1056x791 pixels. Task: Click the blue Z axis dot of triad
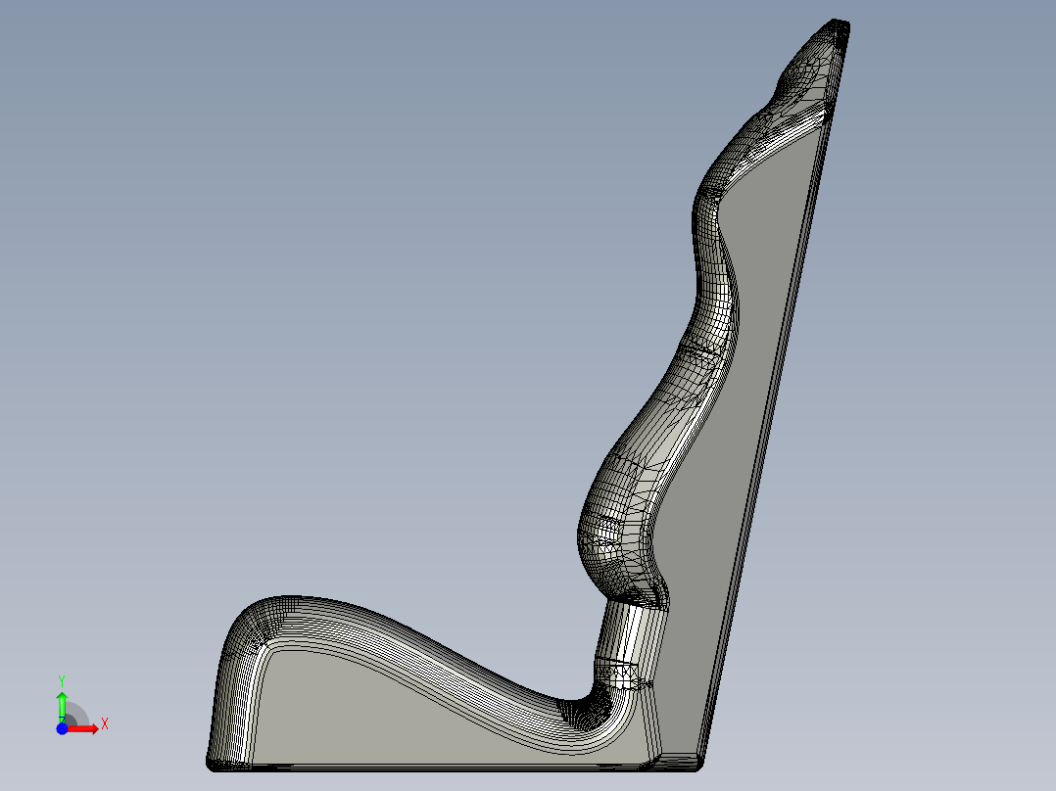(62, 729)
